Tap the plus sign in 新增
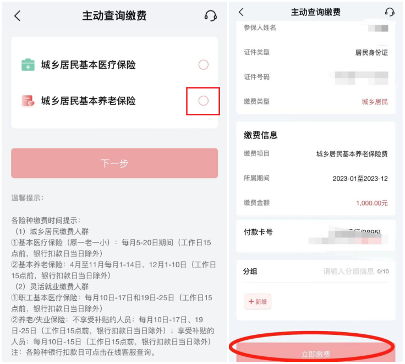 [x=251, y=301]
